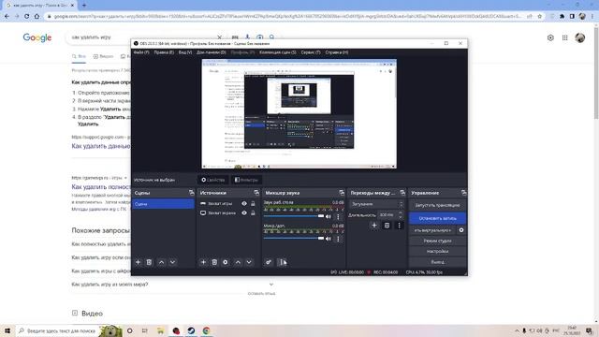Click the Выход button
The width and height of the screenshot is (599, 337).
coord(437,262)
